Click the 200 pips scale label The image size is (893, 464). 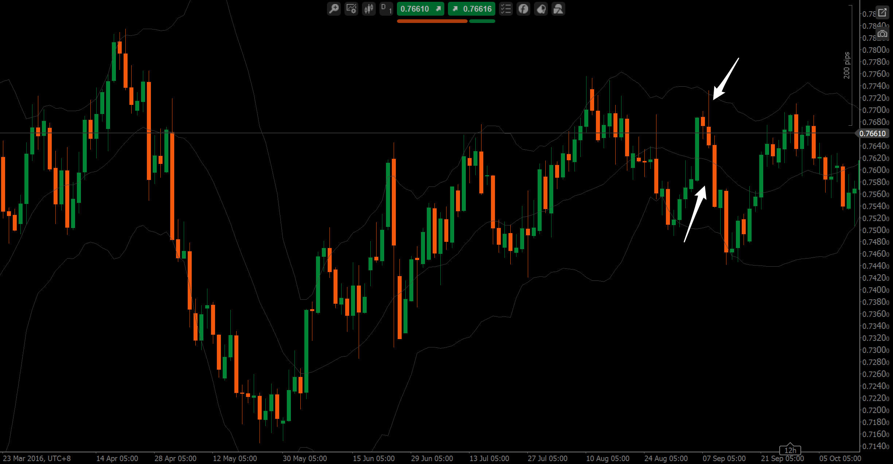click(x=847, y=66)
